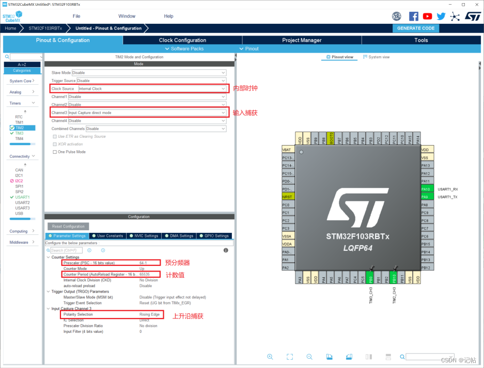Zoom out of the pinout view

pyautogui.click(x=309, y=357)
